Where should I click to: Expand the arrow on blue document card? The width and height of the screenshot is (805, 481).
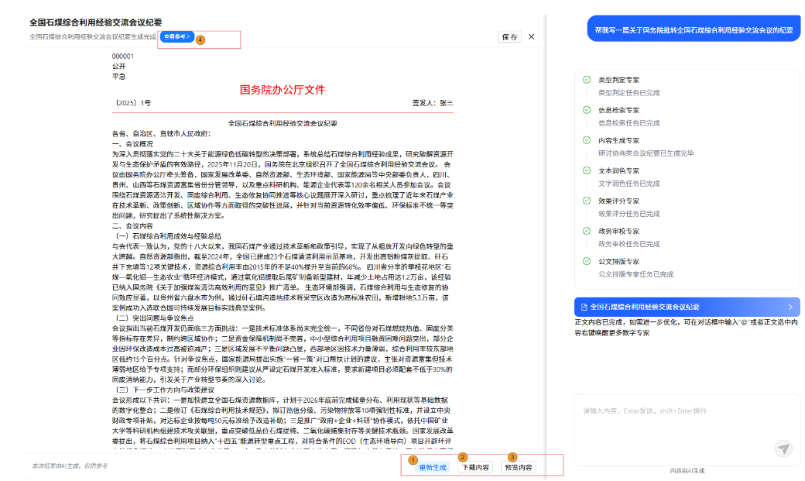point(790,307)
